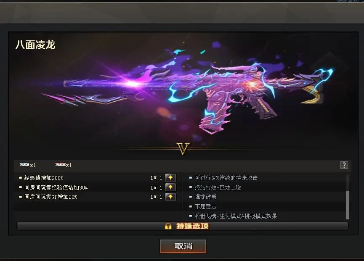The width and height of the screenshot is (364, 261).
Task: Select the 同房间玩家GP增加20% attribute row
Action: point(98,197)
